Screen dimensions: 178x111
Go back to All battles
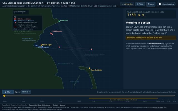tap(127, 4)
